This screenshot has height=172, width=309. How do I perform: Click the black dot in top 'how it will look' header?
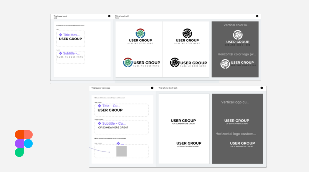257,16
